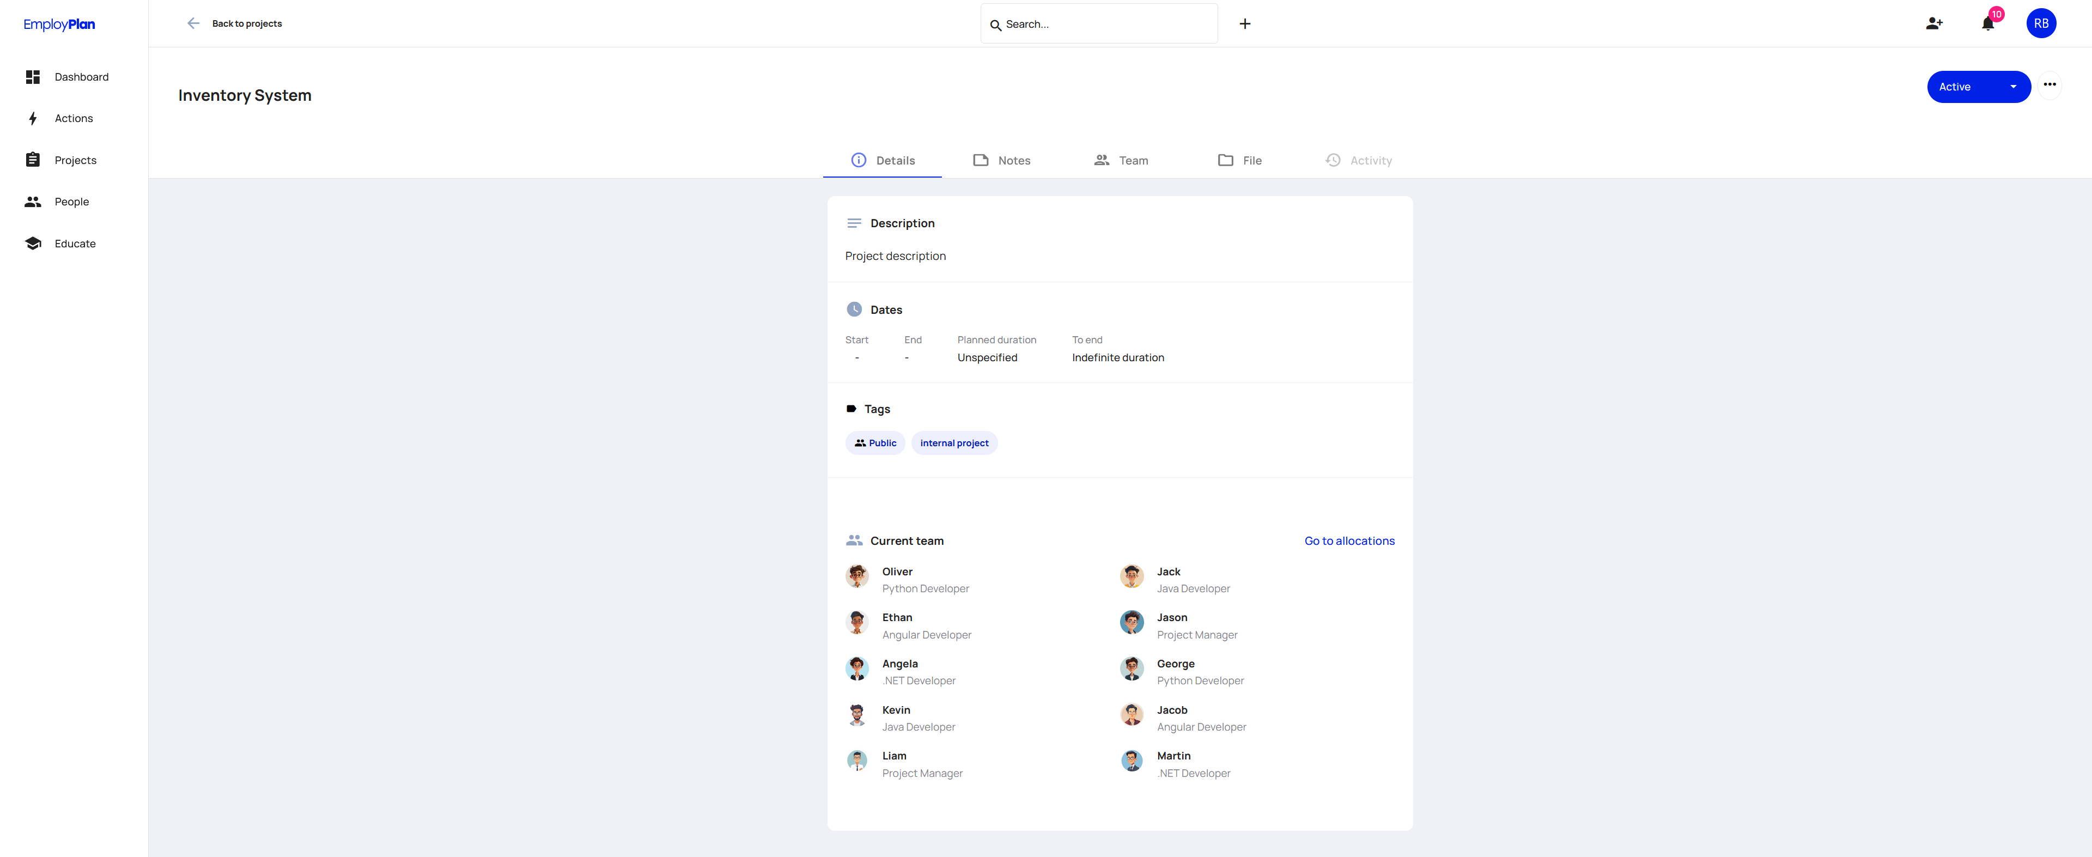Click the internal project tag
This screenshot has width=2092, height=857.
point(953,443)
